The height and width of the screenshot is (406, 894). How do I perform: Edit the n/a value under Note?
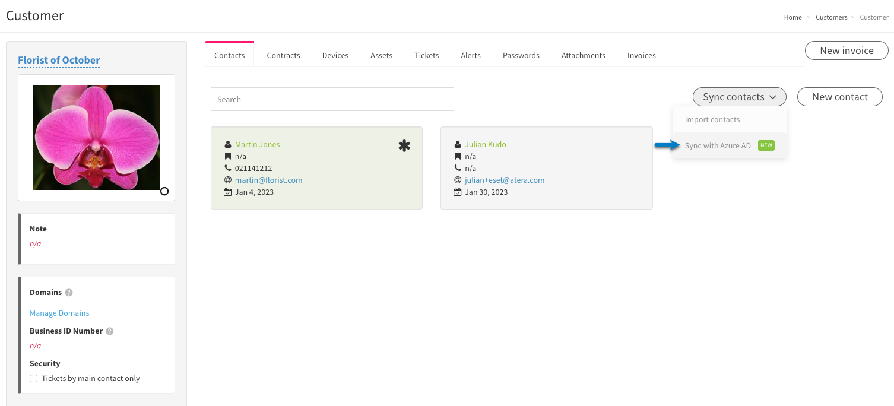pyautogui.click(x=36, y=244)
